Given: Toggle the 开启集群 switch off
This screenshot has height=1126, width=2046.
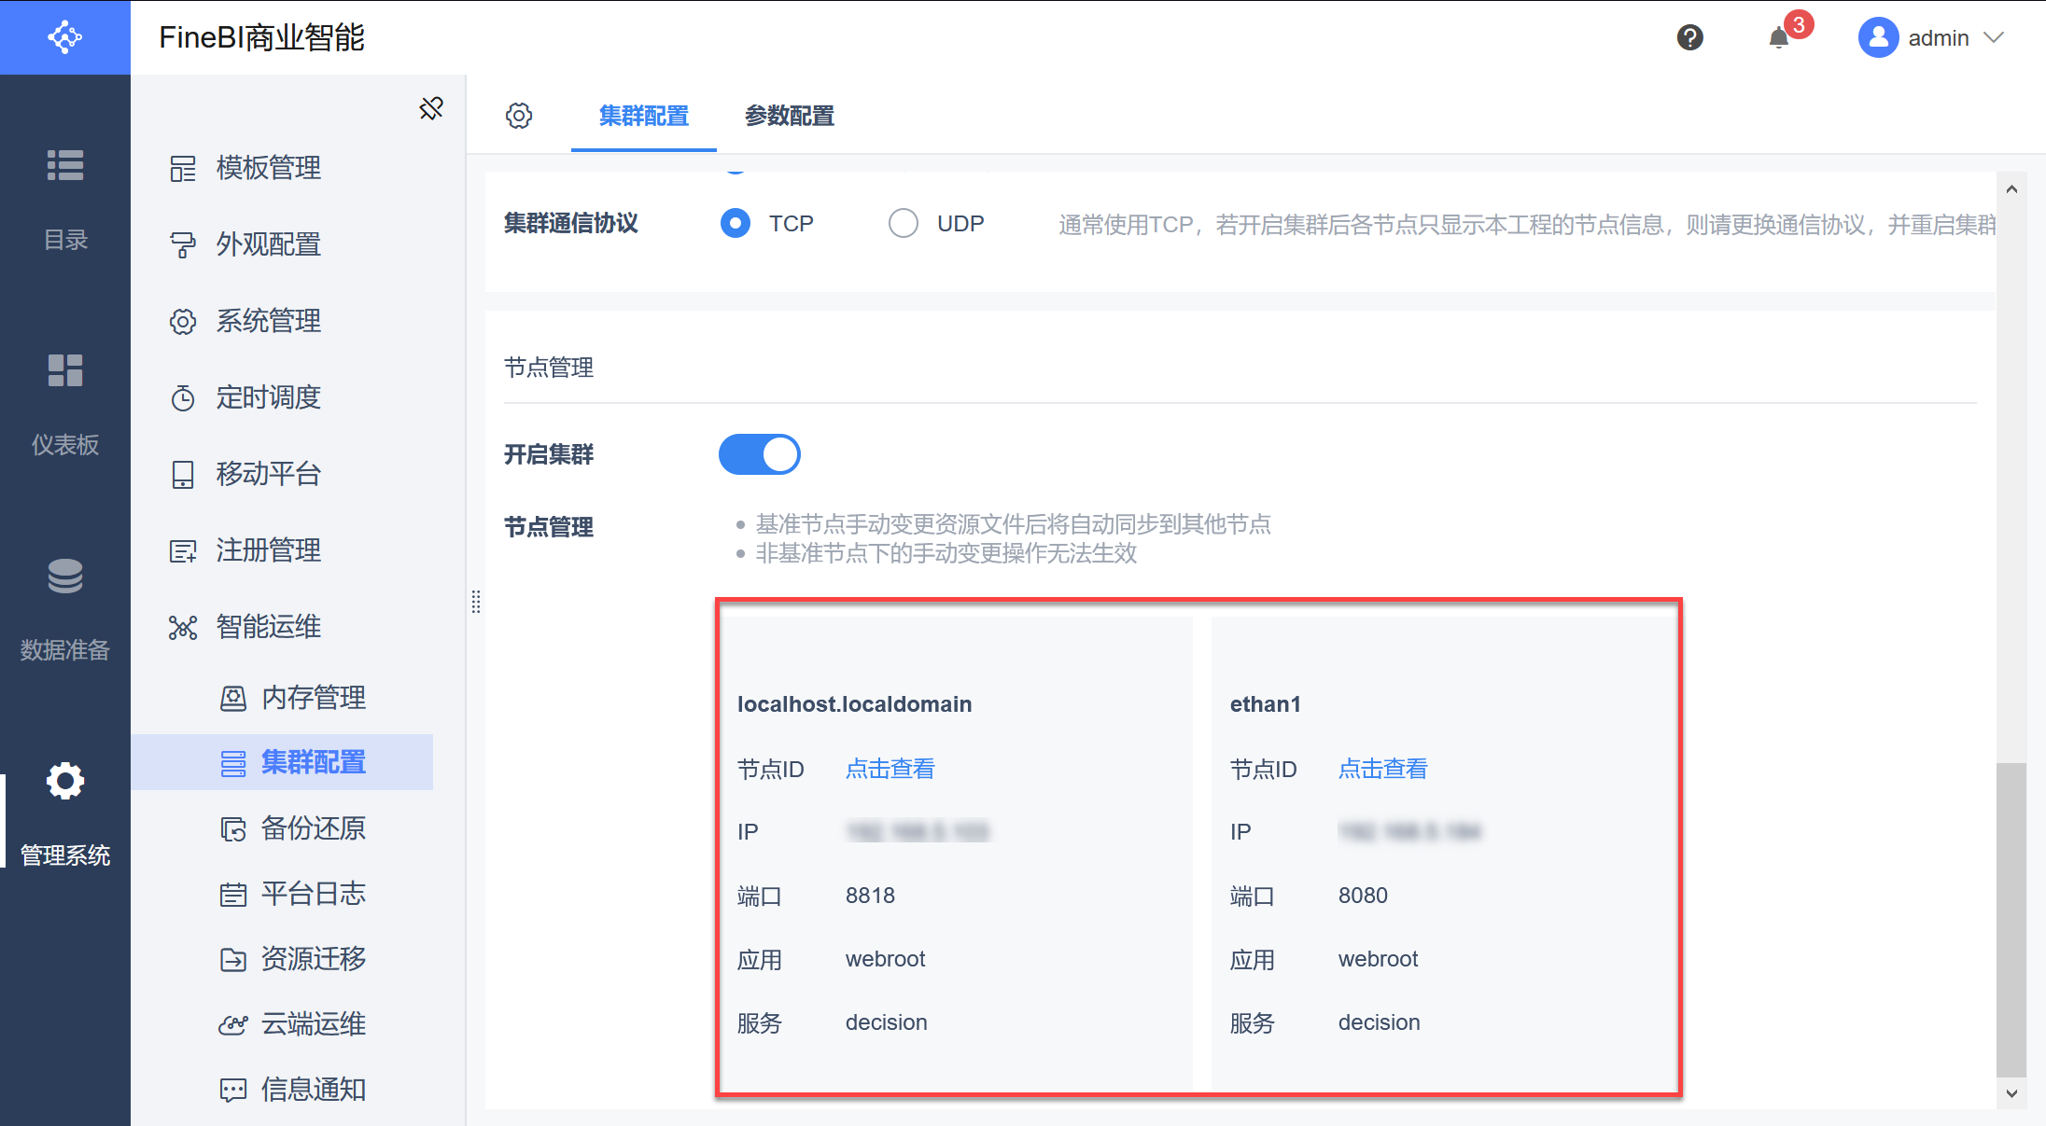Looking at the screenshot, I should click(759, 454).
